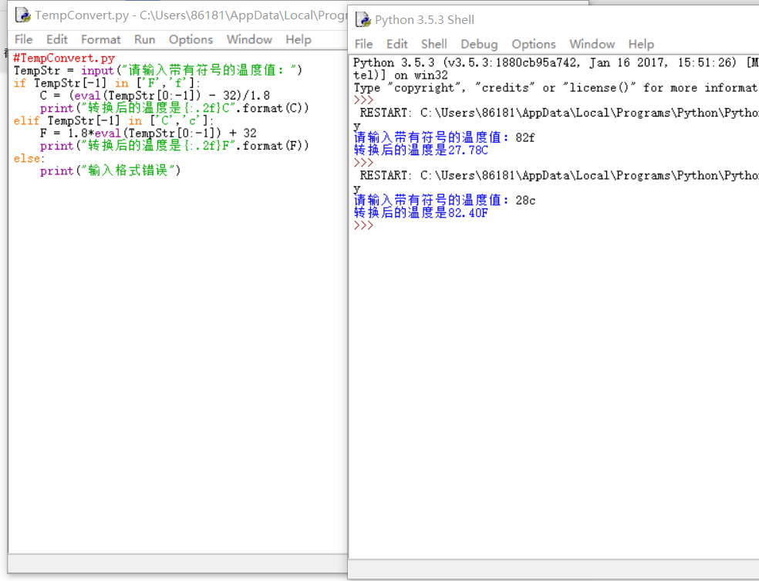
Task: Open Window menu in Python Shell window
Action: pyautogui.click(x=592, y=44)
